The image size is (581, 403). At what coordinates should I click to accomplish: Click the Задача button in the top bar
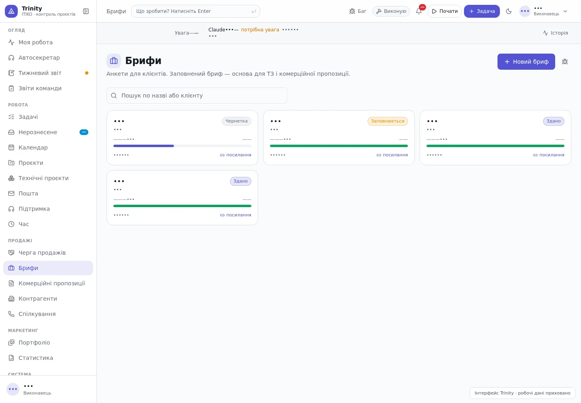tap(482, 11)
